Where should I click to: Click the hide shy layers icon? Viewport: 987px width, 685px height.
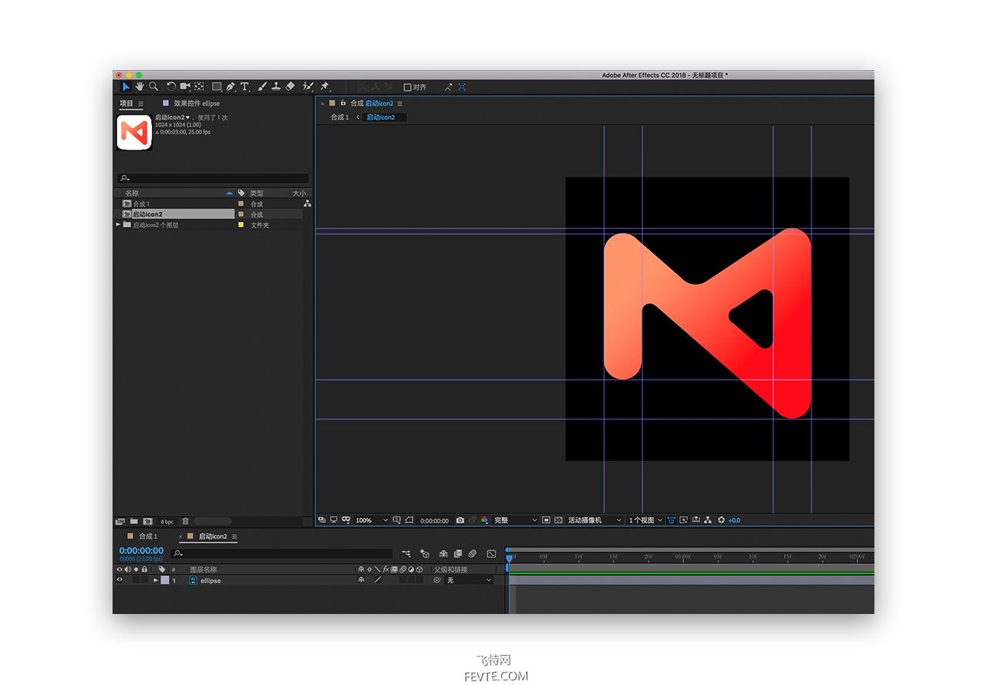pos(443,553)
